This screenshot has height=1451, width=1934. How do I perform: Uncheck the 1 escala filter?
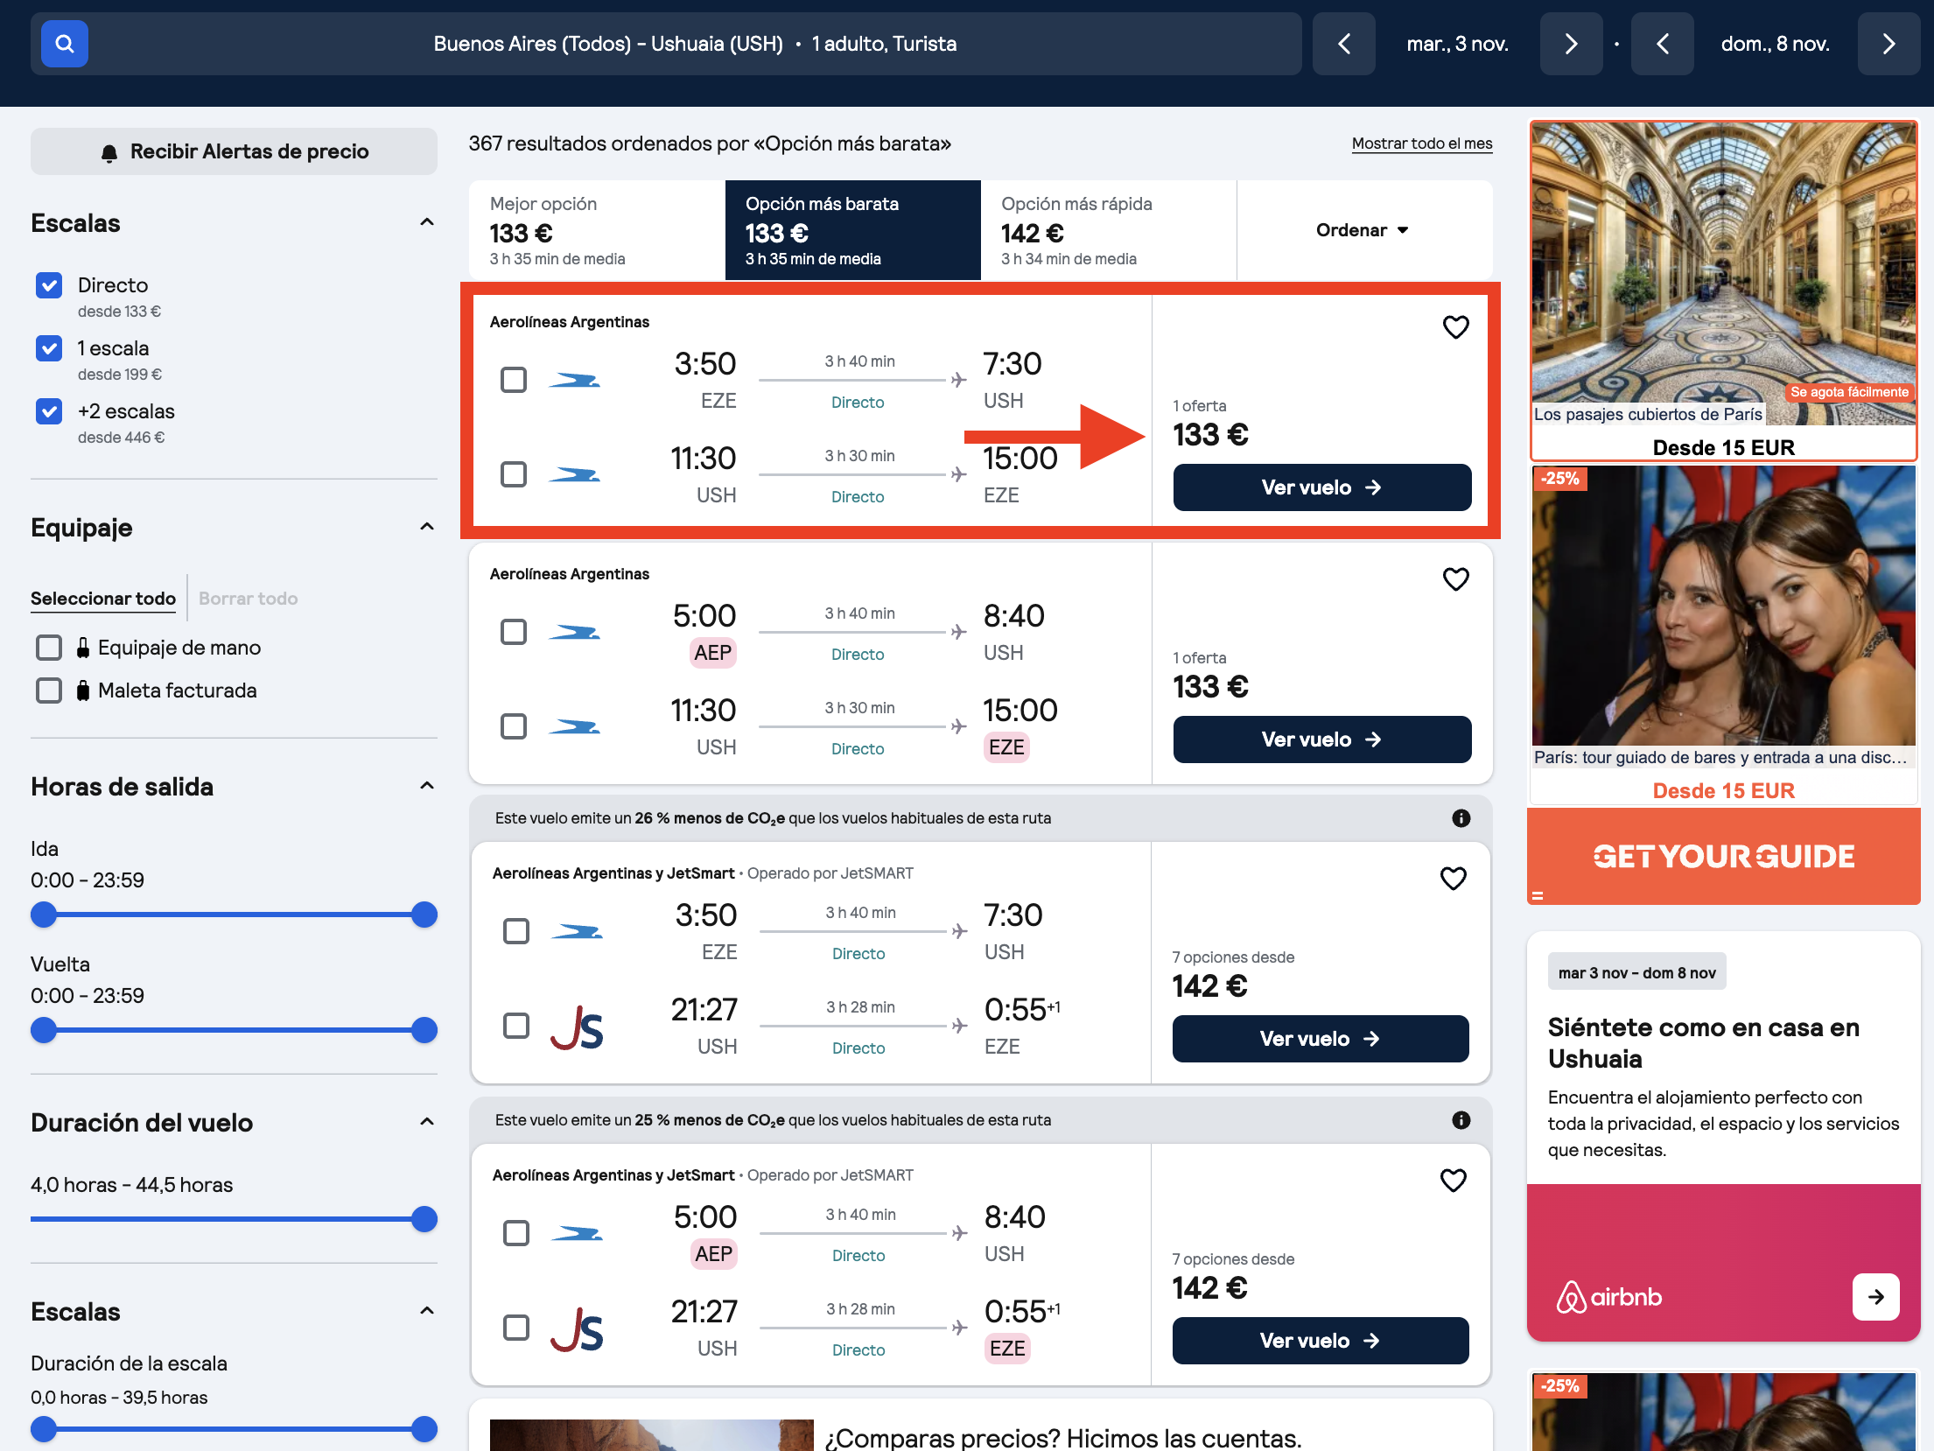(49, 348)
